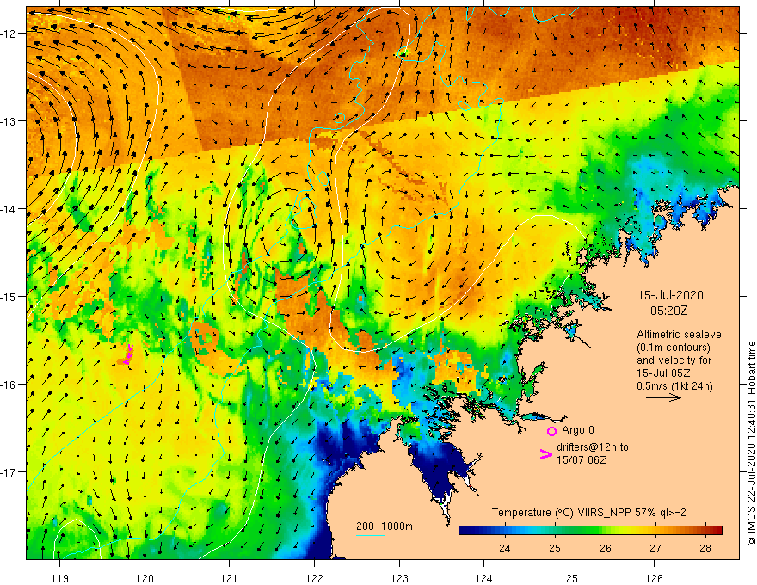This screenshot has width=757, height=585.
Task: Click the colorbar '28' tick label
Action: (705, 548)
